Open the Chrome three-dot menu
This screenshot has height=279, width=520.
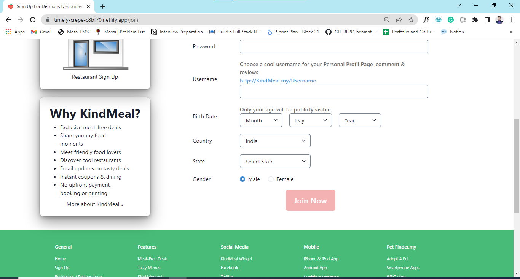[511, 20]
